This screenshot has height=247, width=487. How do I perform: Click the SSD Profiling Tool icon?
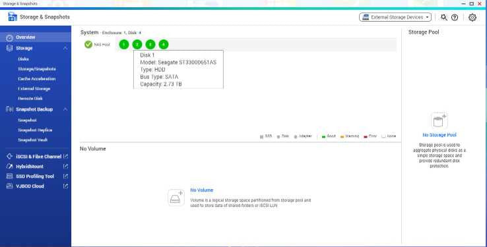click(x=10, y=177)
